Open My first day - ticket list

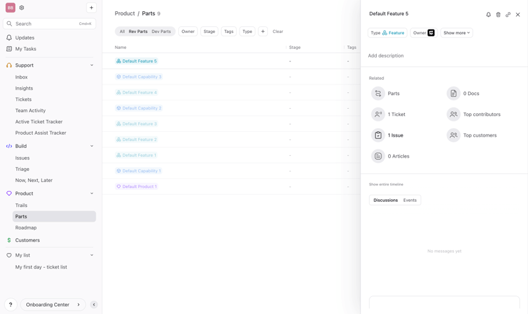click(x=41, y=267)
